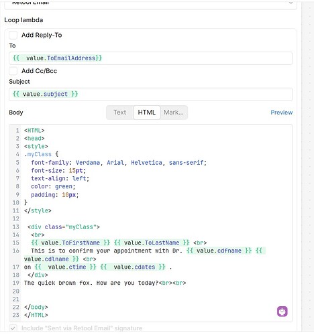Click the value.cdates template tag
Image resolution: width=314 pixels, height=335 pixels.
point(133,267)
